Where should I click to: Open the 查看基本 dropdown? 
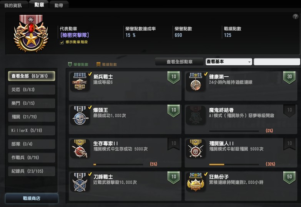click(x=229, y=62)
